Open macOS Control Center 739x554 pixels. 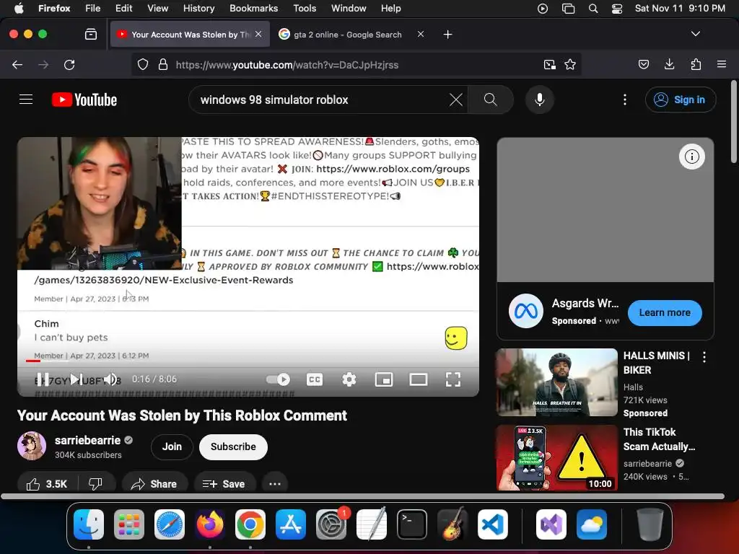[x=616, y=9]
